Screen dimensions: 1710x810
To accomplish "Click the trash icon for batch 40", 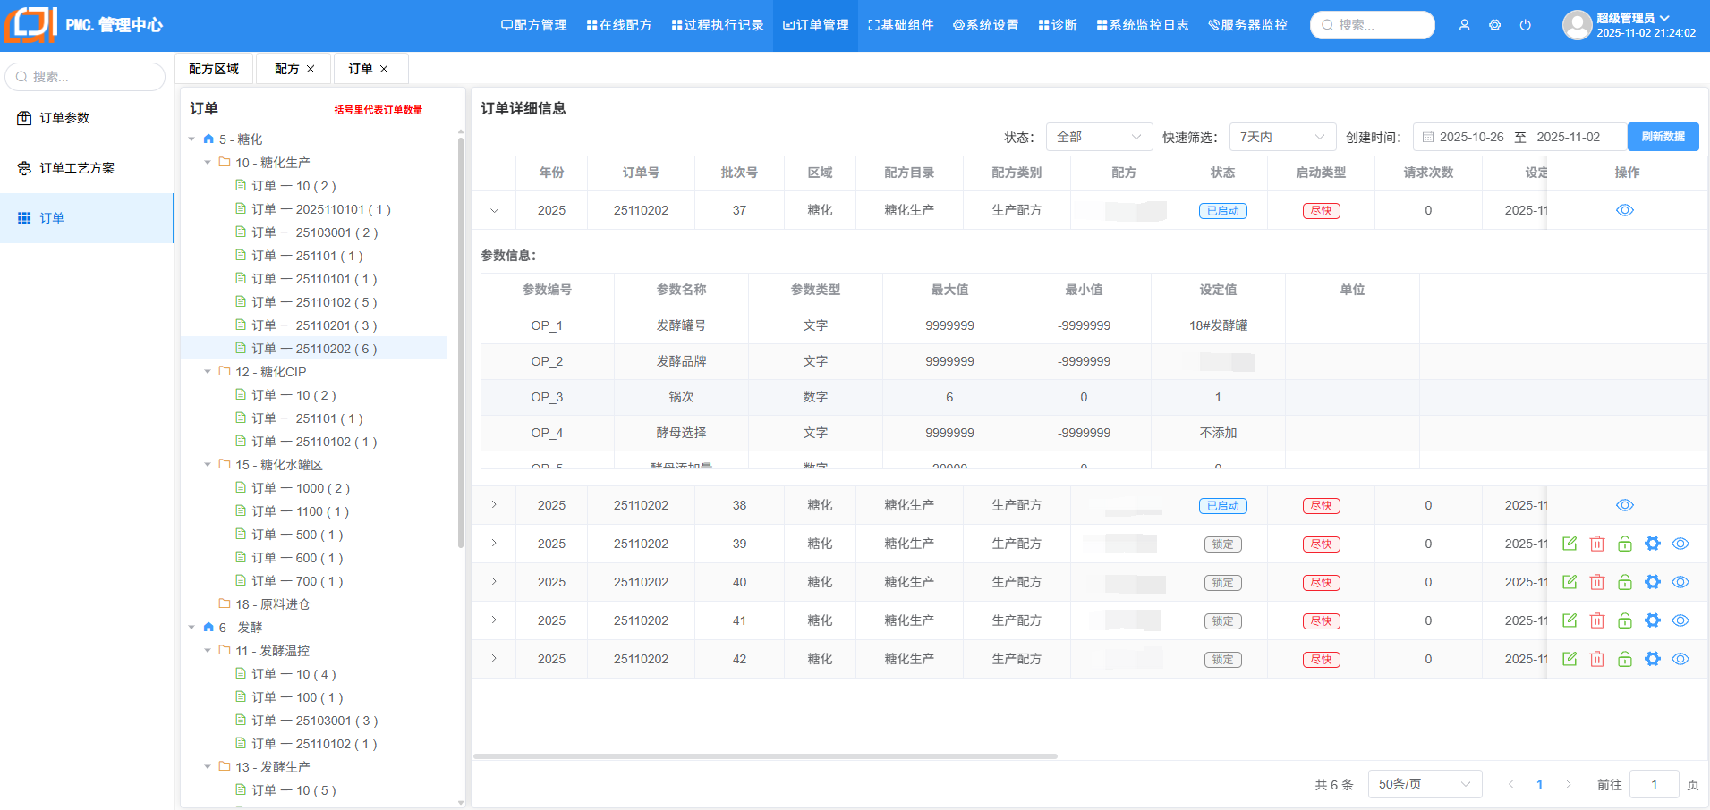I will pos(1597,582).
